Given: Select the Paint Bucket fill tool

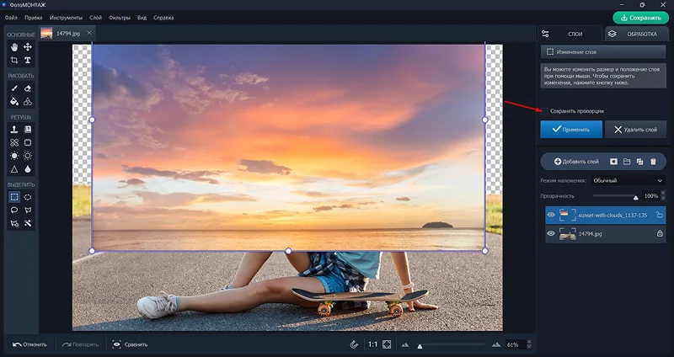Looking at the screenshot, I should point(14,102).
